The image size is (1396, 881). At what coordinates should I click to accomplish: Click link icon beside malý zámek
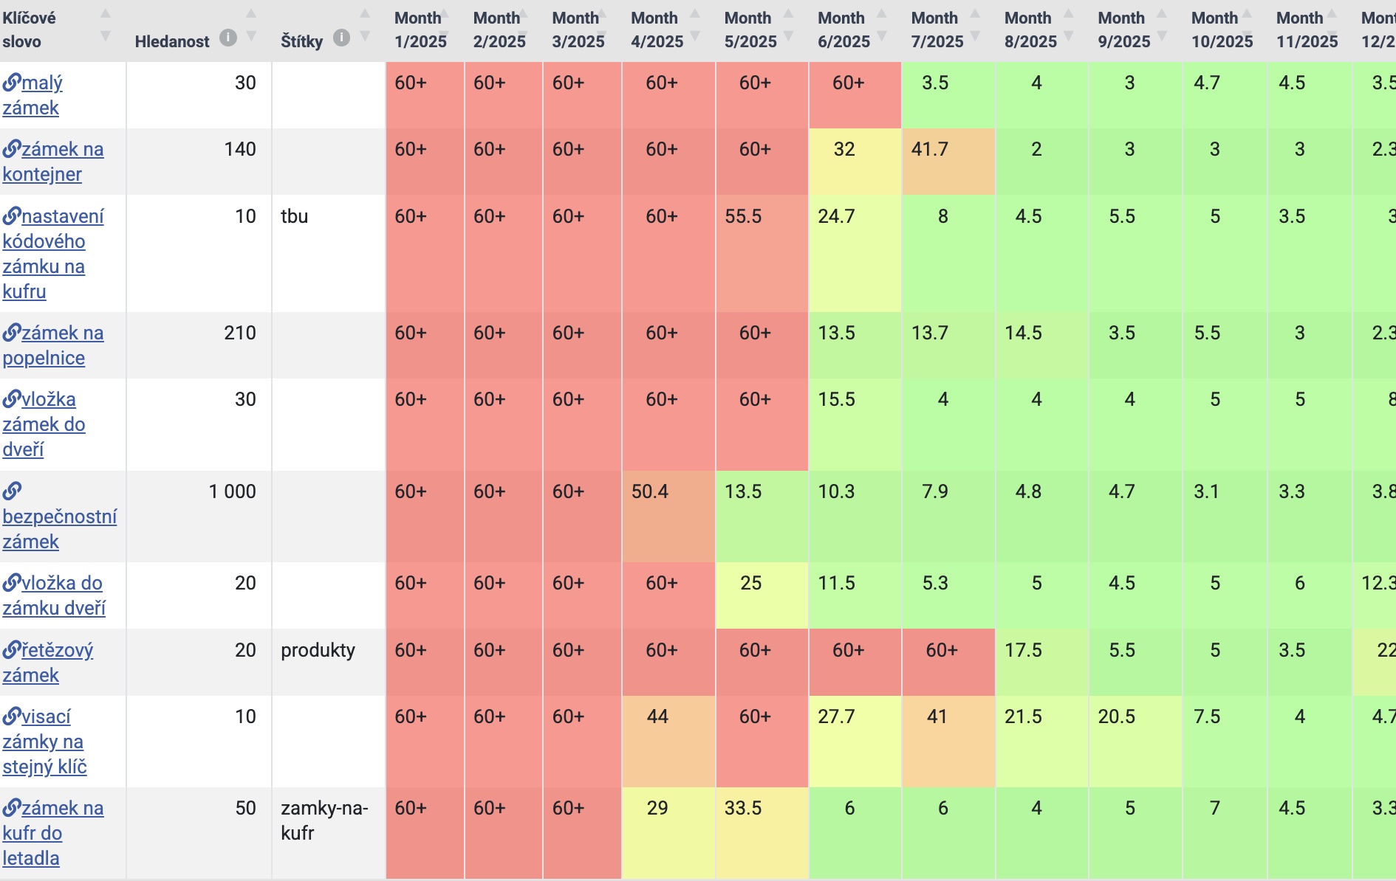[x=11, y=83]
